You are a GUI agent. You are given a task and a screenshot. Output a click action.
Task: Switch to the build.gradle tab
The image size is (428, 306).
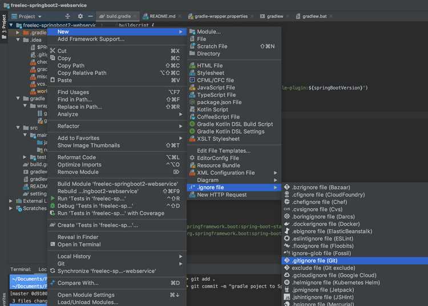118,17
